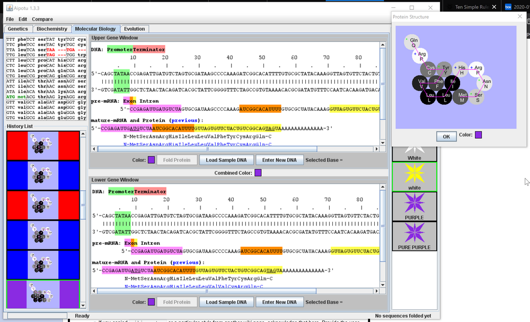This screenshot has width=530, height=322.
Task: Select the yellow flower labeled white
Action: 414,176
